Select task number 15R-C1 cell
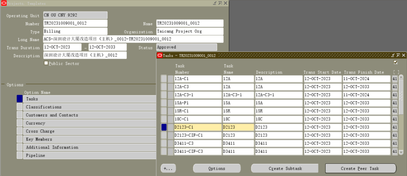 198,111
